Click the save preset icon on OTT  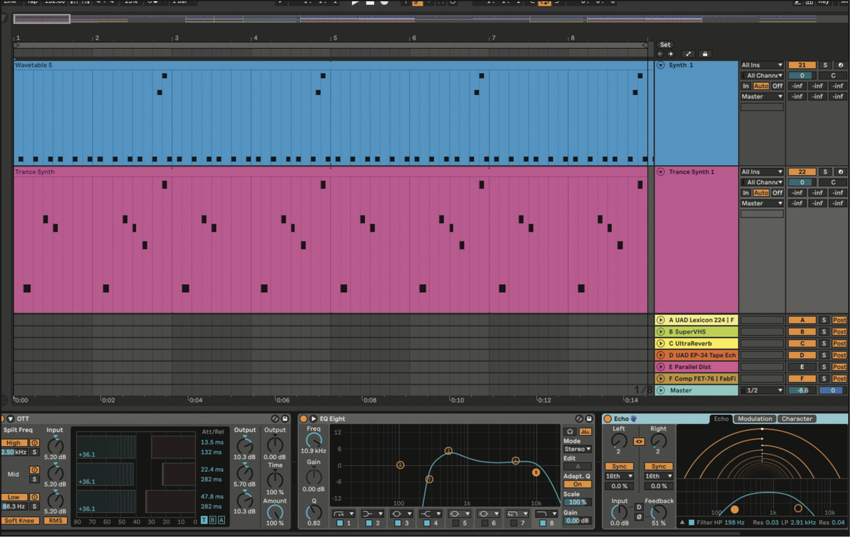(285, 419)
